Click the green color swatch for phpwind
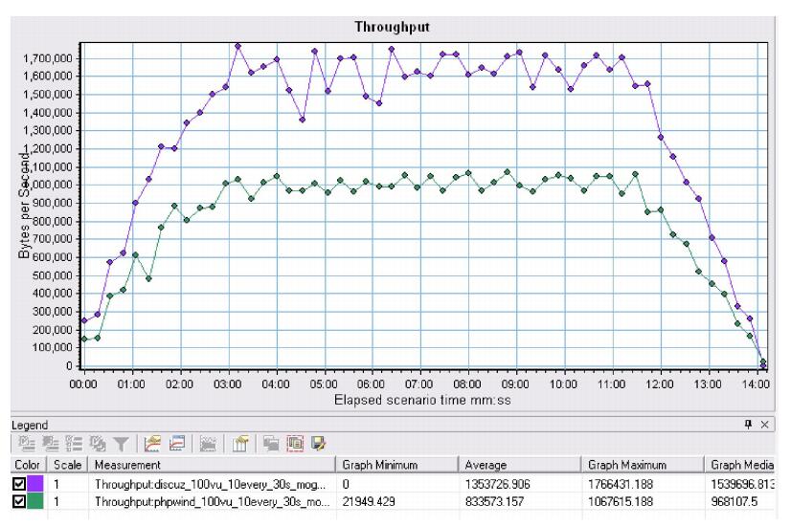Screen dimensions: 791x526 [x=35, y=501]
